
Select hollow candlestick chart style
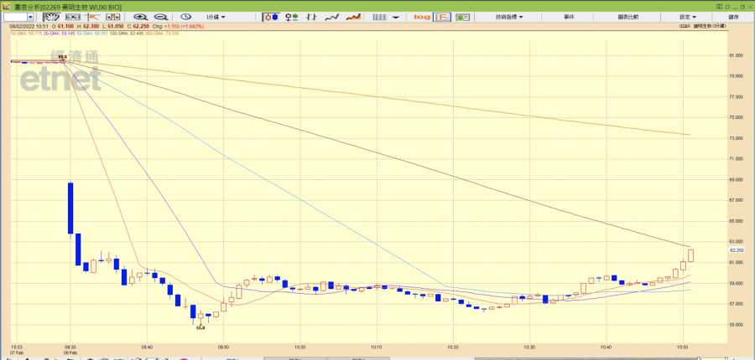pyautogui.click(x=291, y=17)
